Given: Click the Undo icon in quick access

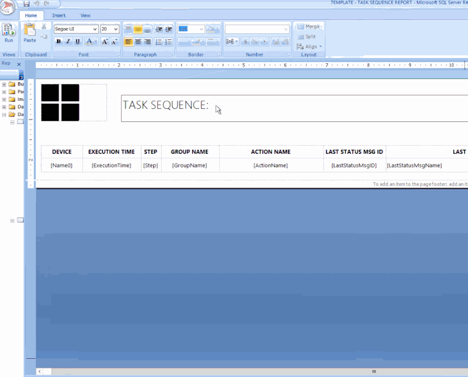Looking at the screenshot, I should 37,4.
